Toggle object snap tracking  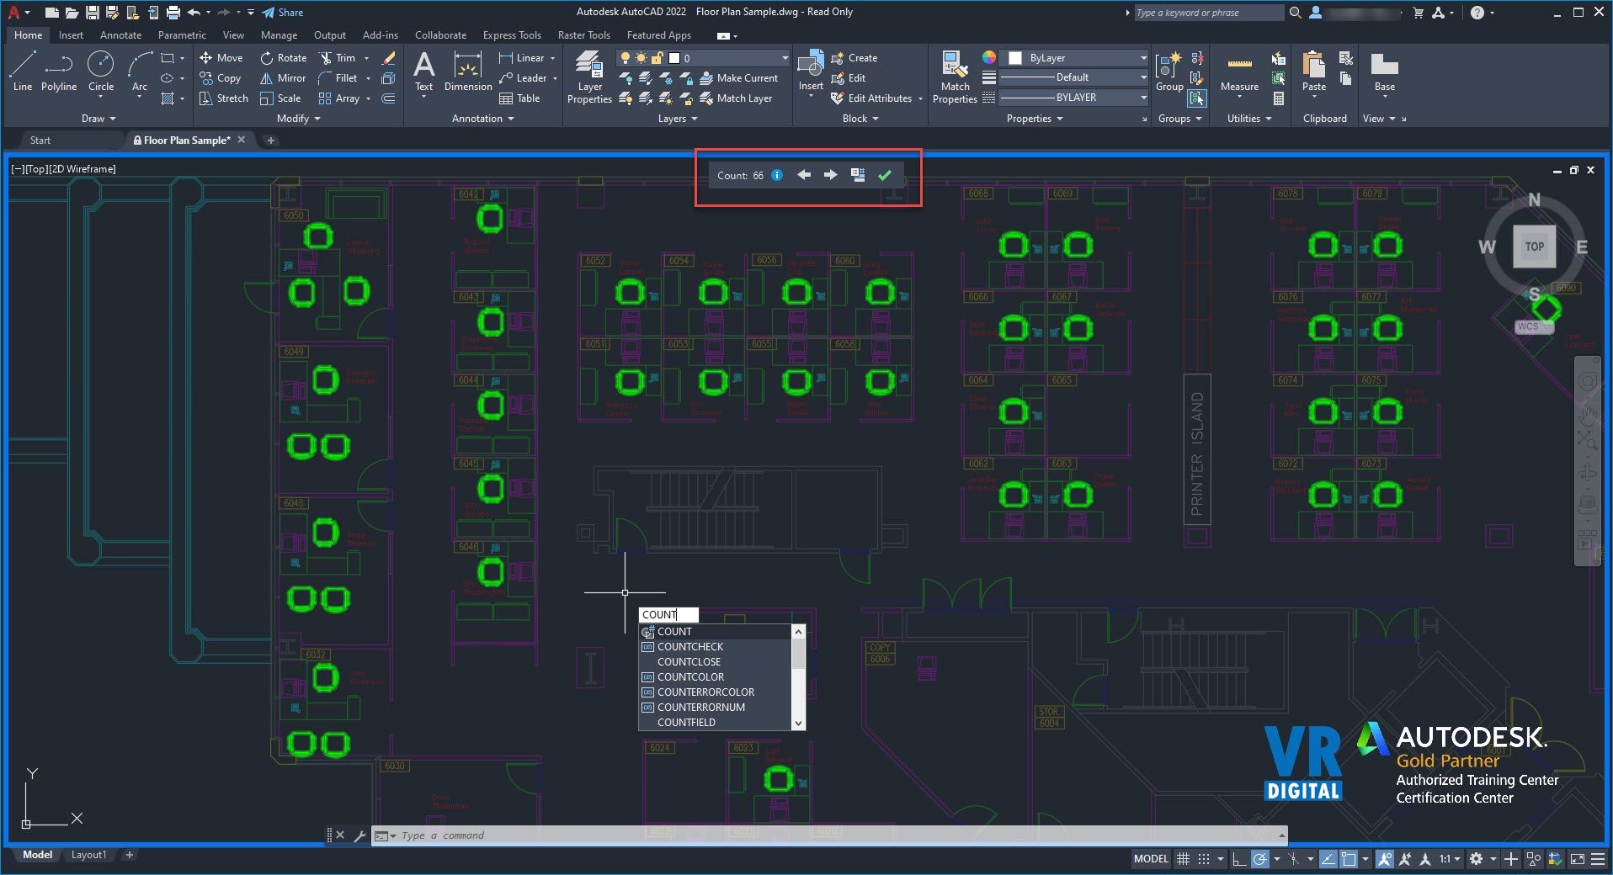[1328, 859]
